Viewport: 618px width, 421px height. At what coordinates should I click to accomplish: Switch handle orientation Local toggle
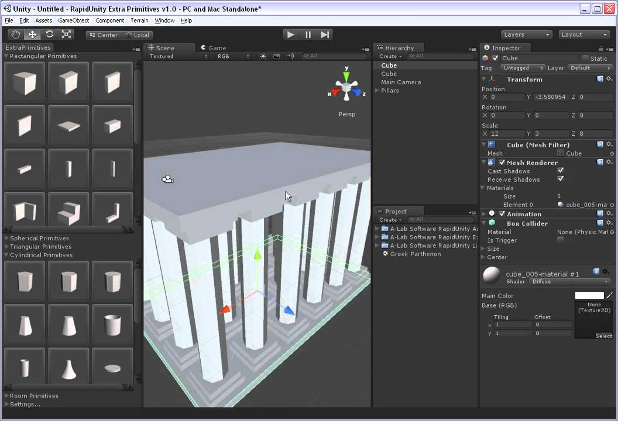pyautogui.click(x=137, y=35)
